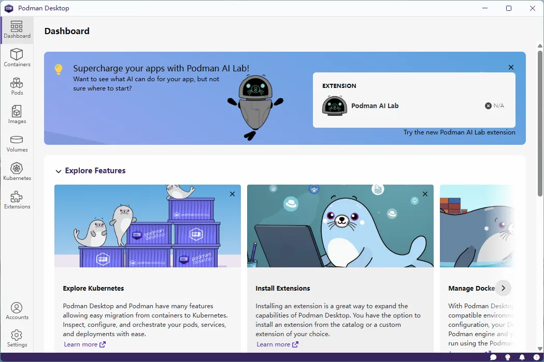Open the Extensions page from sidebar
This screenshot has height=362, width=544.
17,200
